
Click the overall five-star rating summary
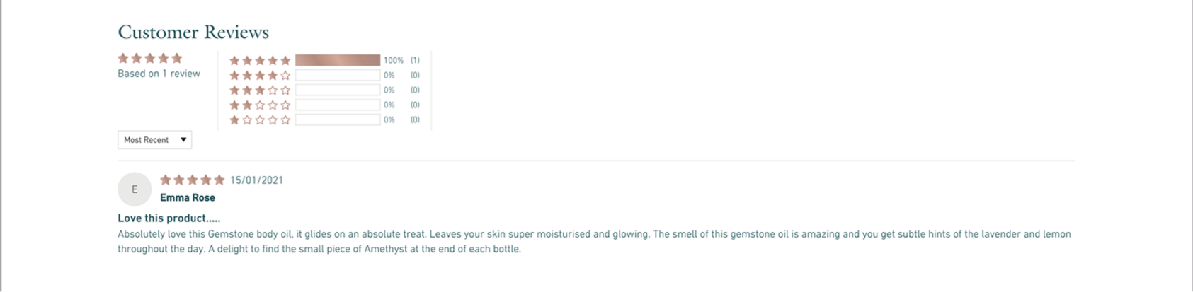click(150, 58)
